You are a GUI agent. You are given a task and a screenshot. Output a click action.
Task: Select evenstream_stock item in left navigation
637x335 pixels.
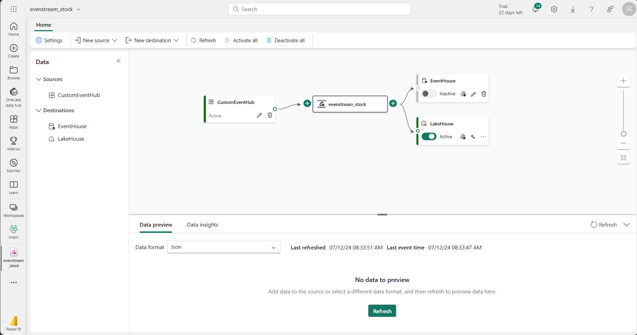click(x=14, y=258)
